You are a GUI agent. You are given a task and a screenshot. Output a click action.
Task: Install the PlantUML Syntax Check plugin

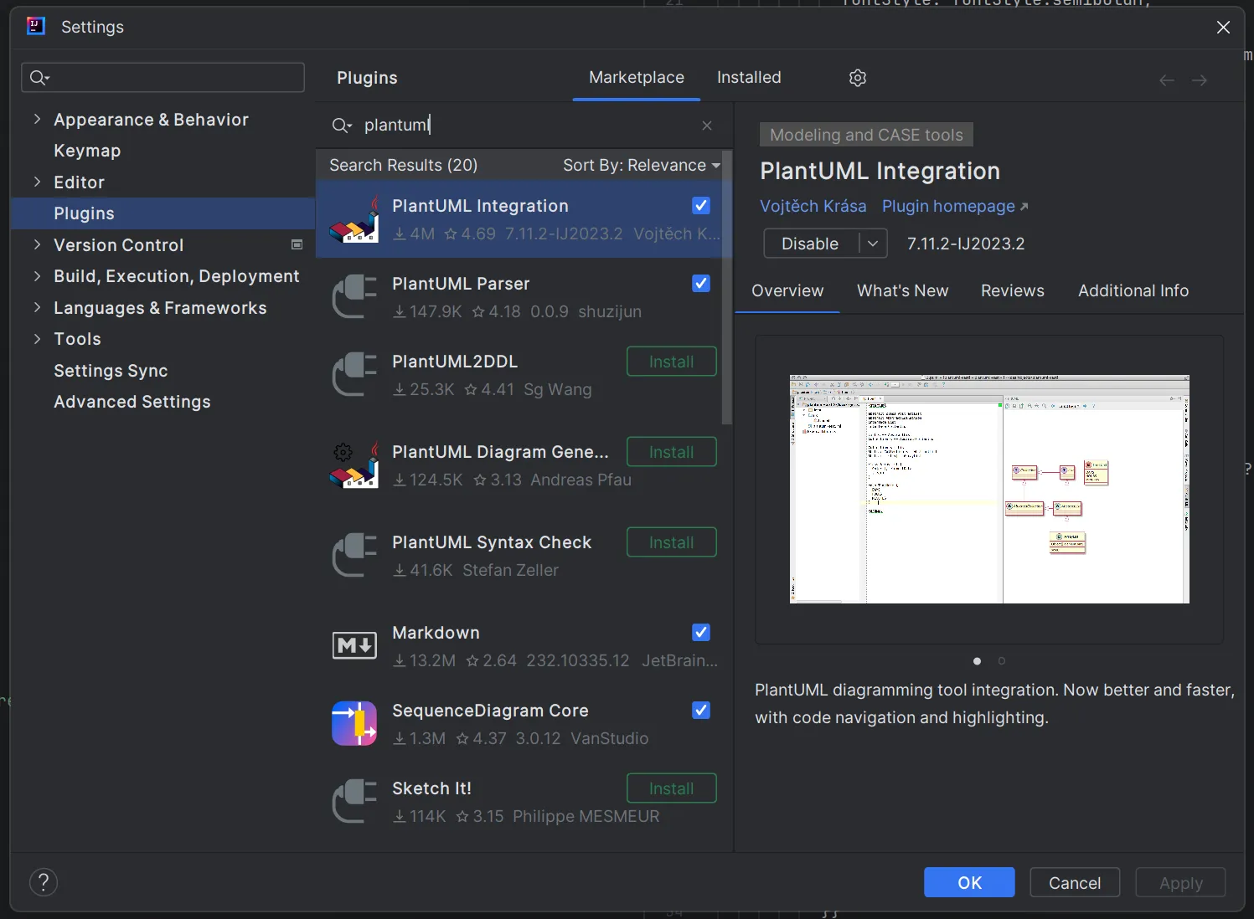(x=671, y=542)
